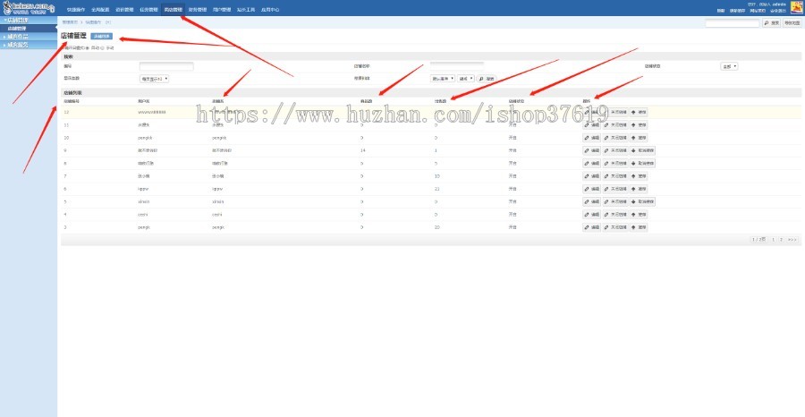Open the 每页显示 results-per-page dropdown
This screenshot has height=417, width=805.
click(154, 79)
